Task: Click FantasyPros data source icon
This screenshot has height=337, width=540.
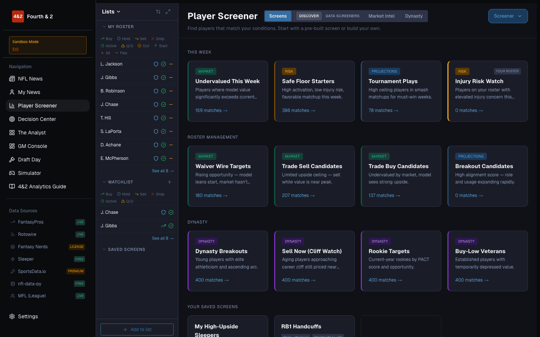Action: click(13, 222)
